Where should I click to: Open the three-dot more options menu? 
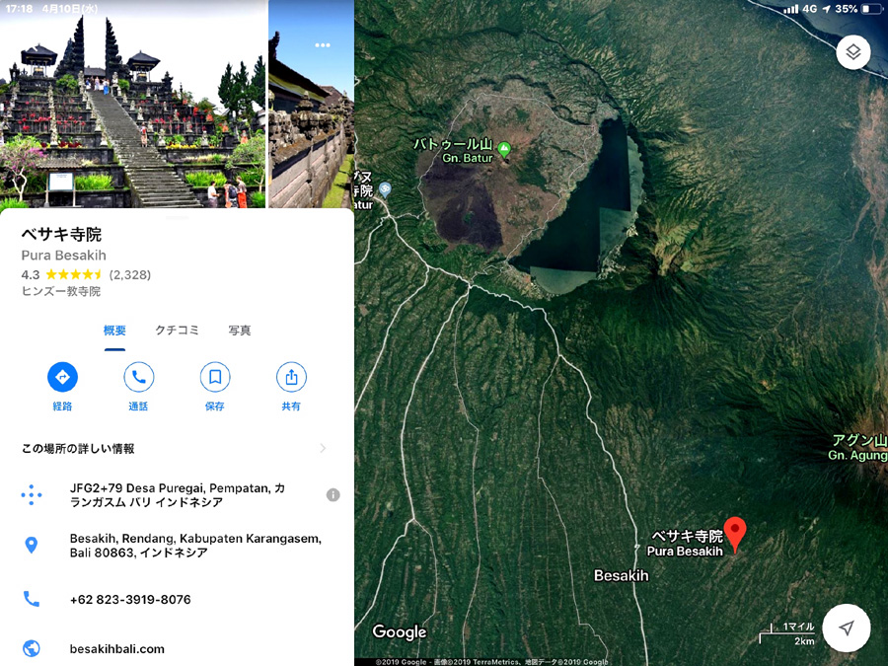pos(323,45)
